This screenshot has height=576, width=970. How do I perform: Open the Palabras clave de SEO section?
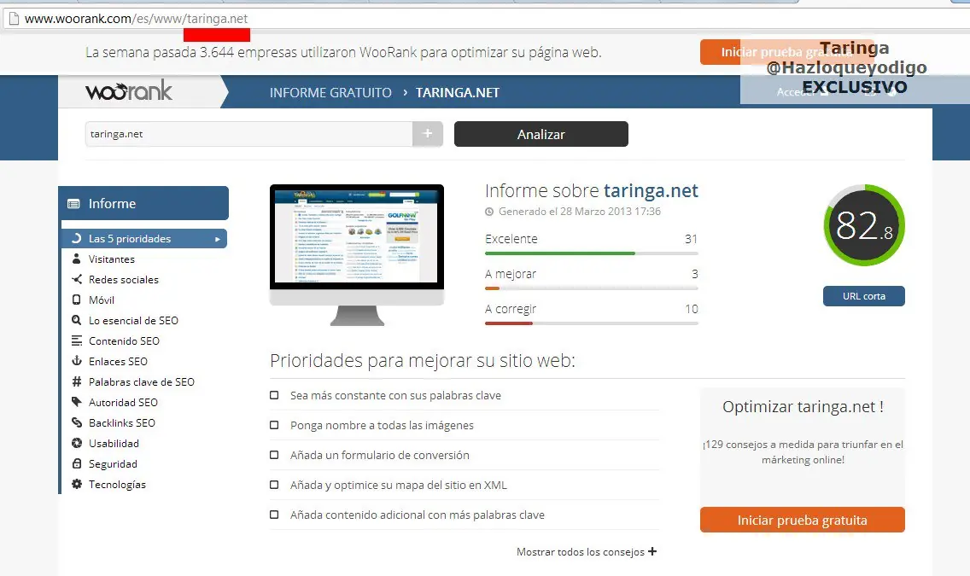[142, 381]
